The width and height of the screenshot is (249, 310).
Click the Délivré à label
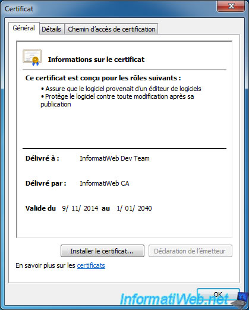pyautogui.click(x=42, y=158)
